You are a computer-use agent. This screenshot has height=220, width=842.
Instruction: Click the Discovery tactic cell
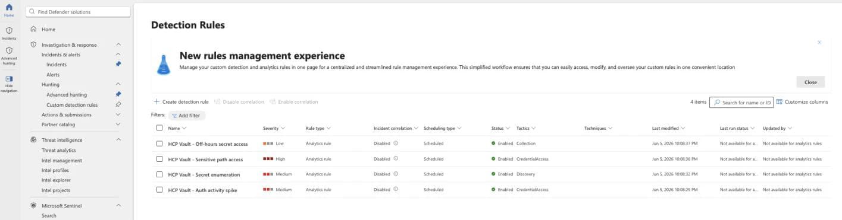(x=525, y=174)
